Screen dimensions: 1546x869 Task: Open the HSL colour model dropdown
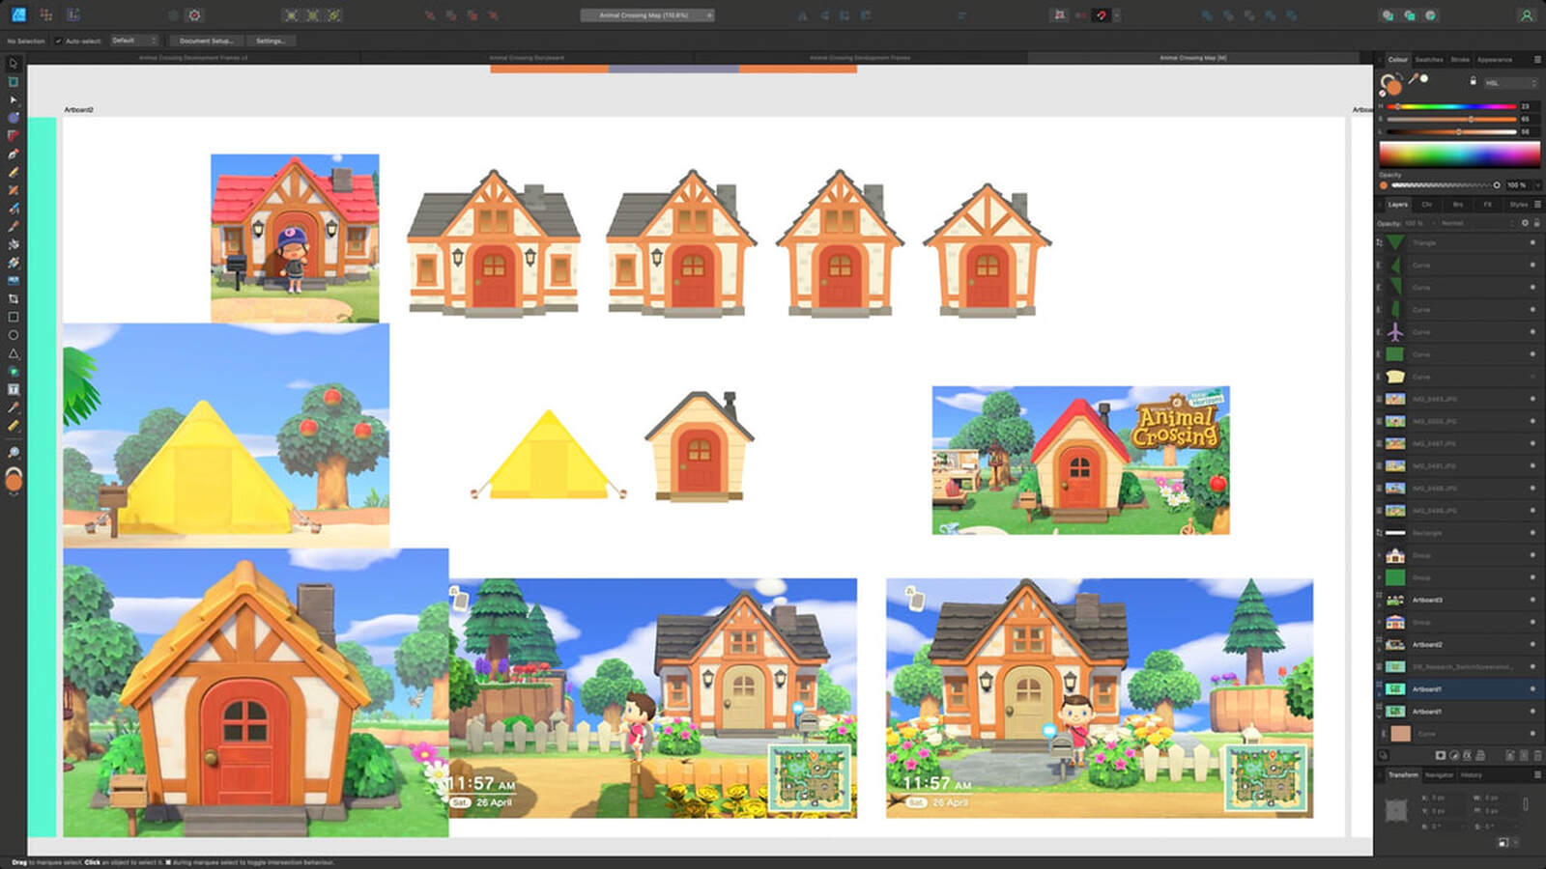(1510, 83)
